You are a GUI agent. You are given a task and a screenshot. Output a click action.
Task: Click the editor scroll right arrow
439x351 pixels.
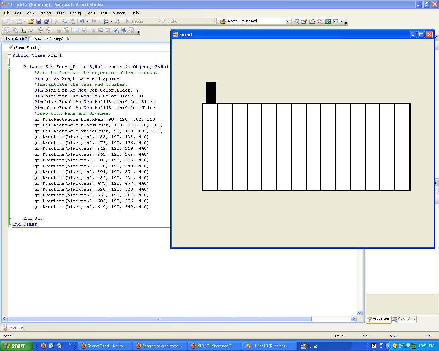tap(354, 319)
